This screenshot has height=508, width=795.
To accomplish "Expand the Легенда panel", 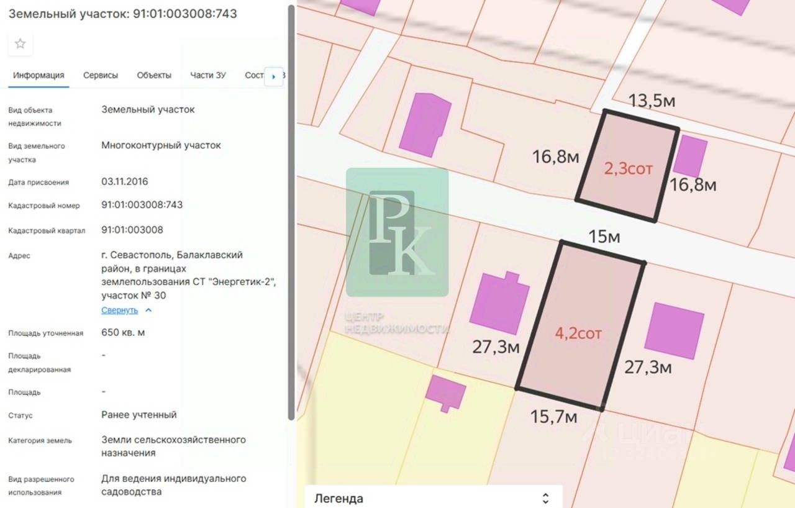I will (x=433, y=498).
